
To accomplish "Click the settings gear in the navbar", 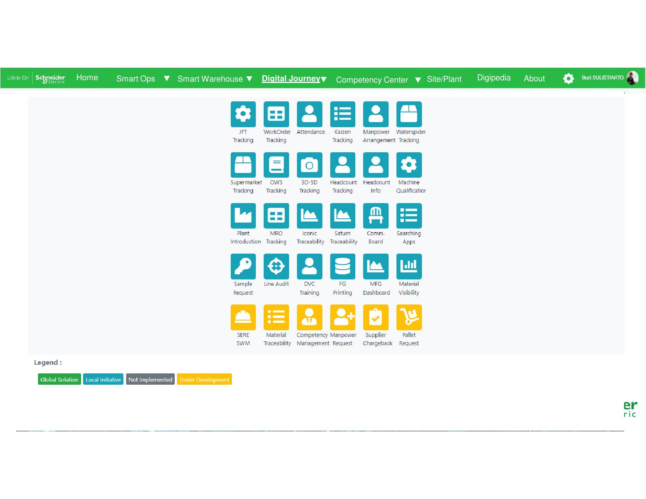I will pyautogui.click(x=568, y=78).
